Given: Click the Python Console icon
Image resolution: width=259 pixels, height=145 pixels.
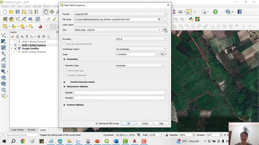Looking at the screenshot, I should [191, 19].
